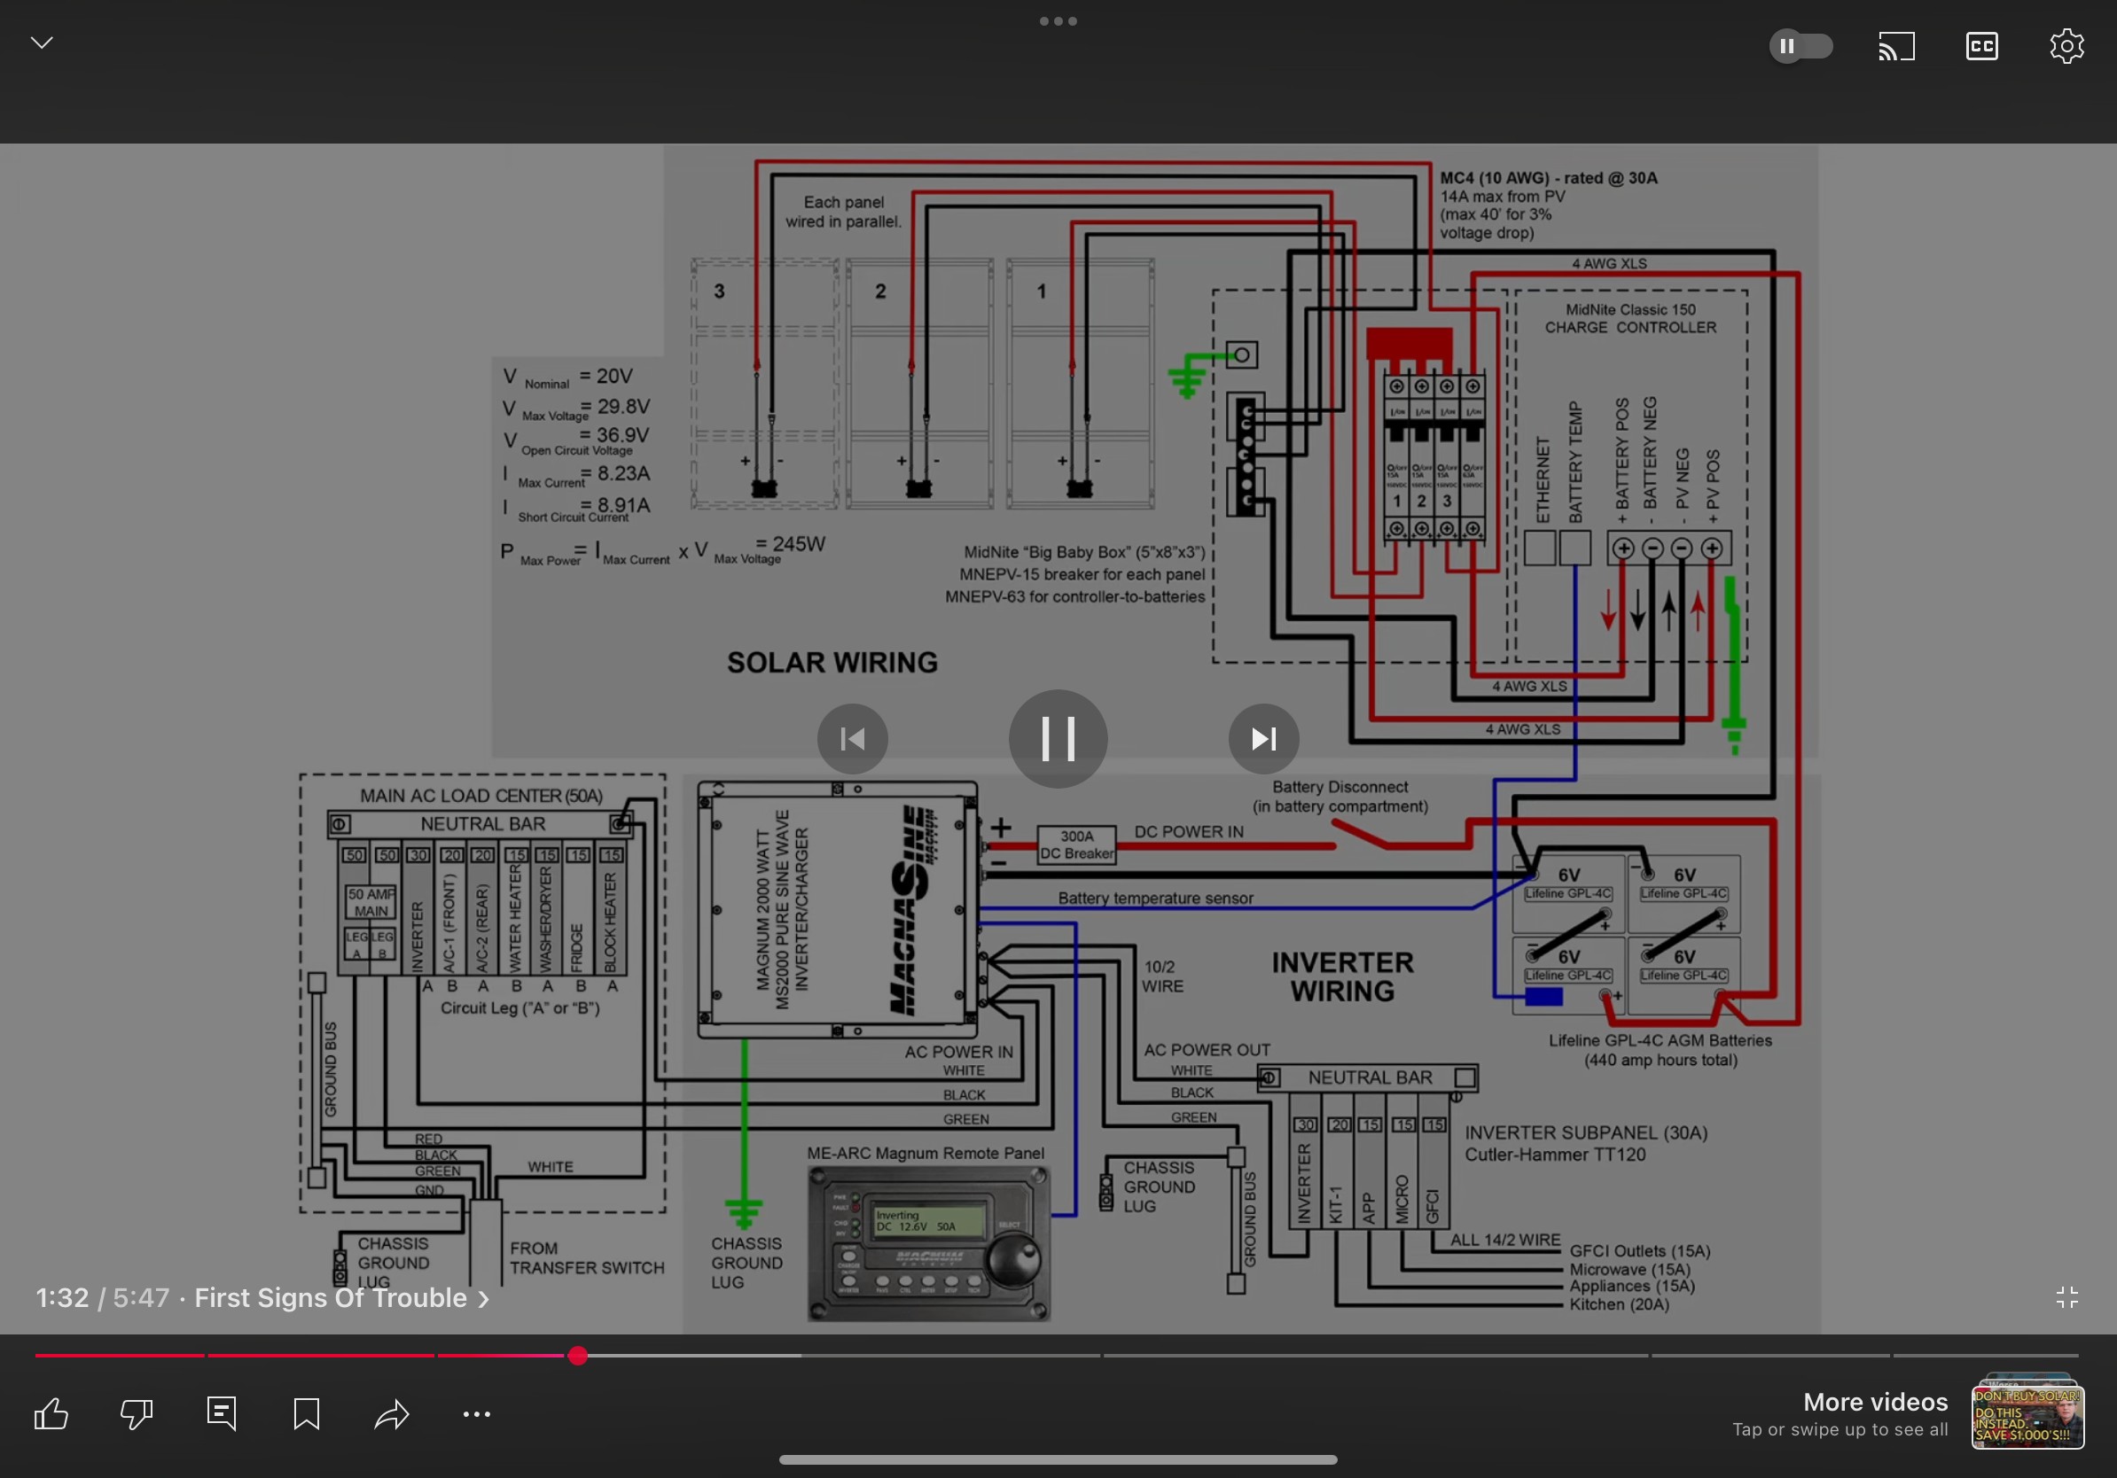Viewport: 2117px width, 1478px height.
Task: Share the video
Action: coord(392,1413)
